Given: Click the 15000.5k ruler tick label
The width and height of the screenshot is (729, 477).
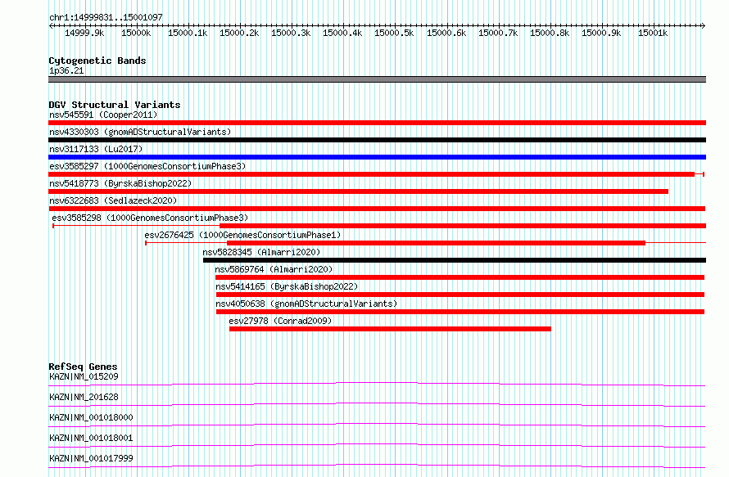Looking at the screenshot, I should click(394, 33).
